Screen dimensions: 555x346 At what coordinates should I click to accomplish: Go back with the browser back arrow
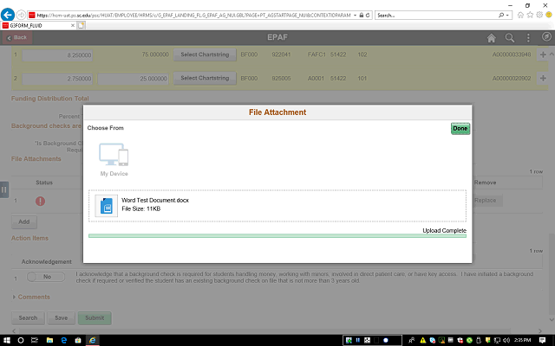[8, 15]
